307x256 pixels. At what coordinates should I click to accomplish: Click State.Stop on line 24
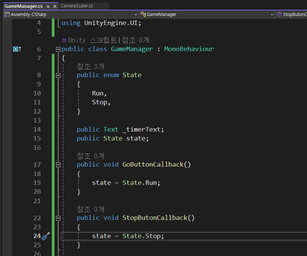141,236
